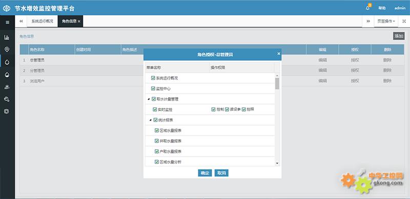Open the admin user menu
This screenshot has width=410, height=199.
pyautogui.click(x=400, y=8)
